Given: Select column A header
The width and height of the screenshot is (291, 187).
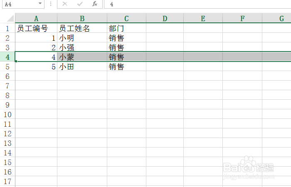Looking at the screenshot, I should pyautogui.click(x=36, y=19).
